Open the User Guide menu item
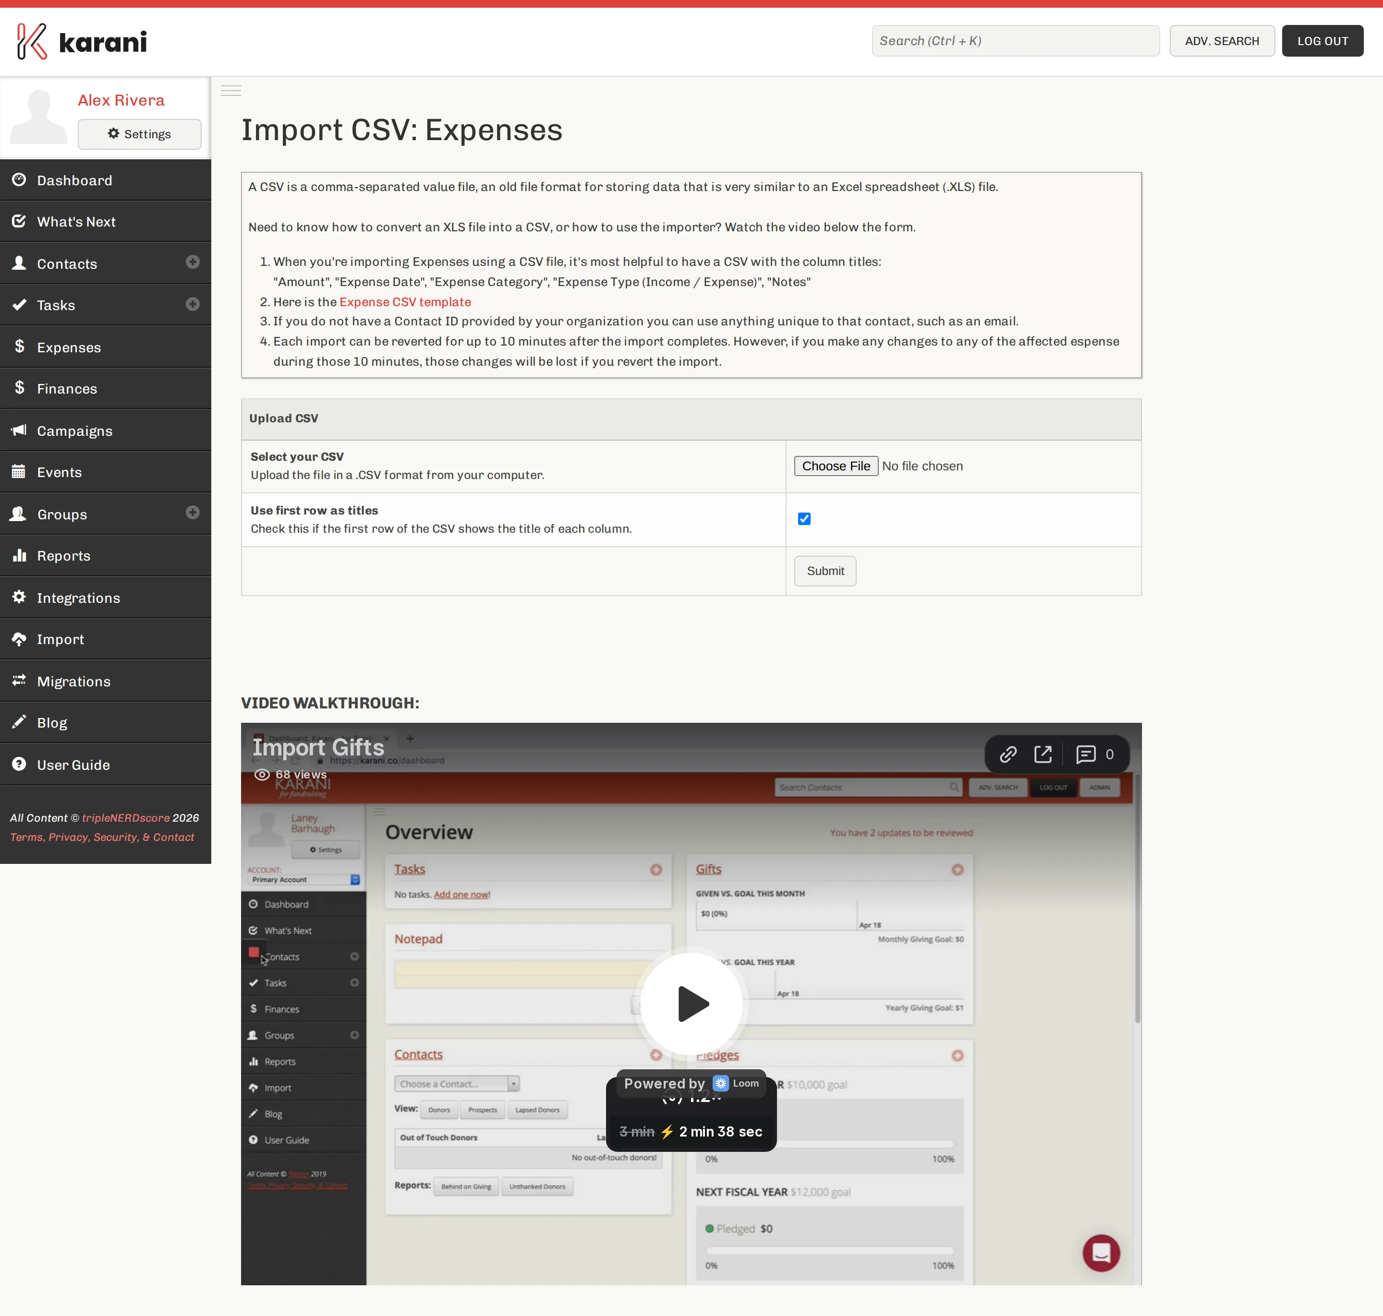 [x=105, y=765]
